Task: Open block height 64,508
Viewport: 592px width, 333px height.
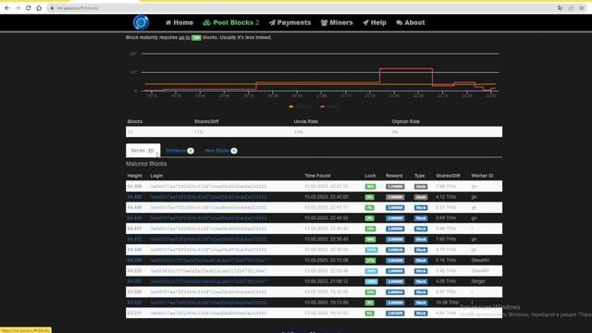Action: point(134,187)
